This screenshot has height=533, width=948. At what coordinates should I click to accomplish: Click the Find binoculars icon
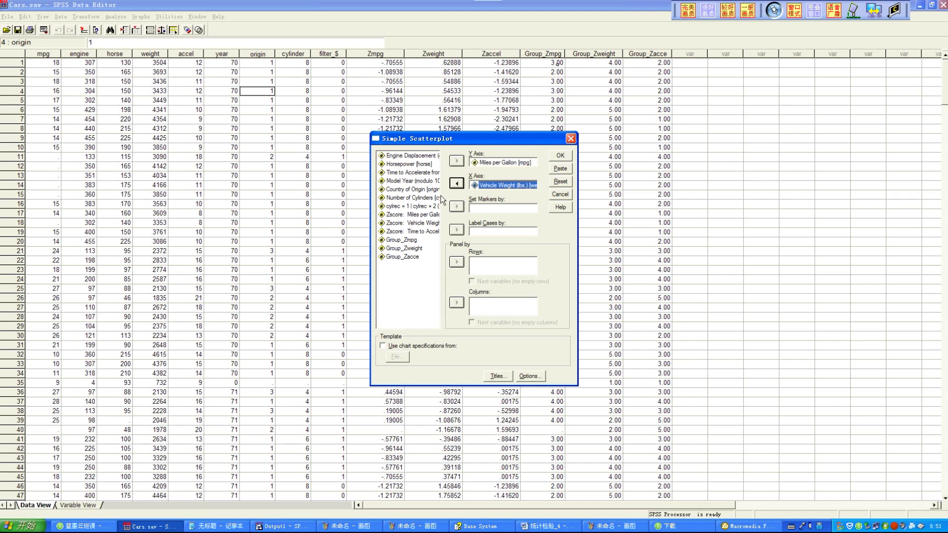pos(110,30)
